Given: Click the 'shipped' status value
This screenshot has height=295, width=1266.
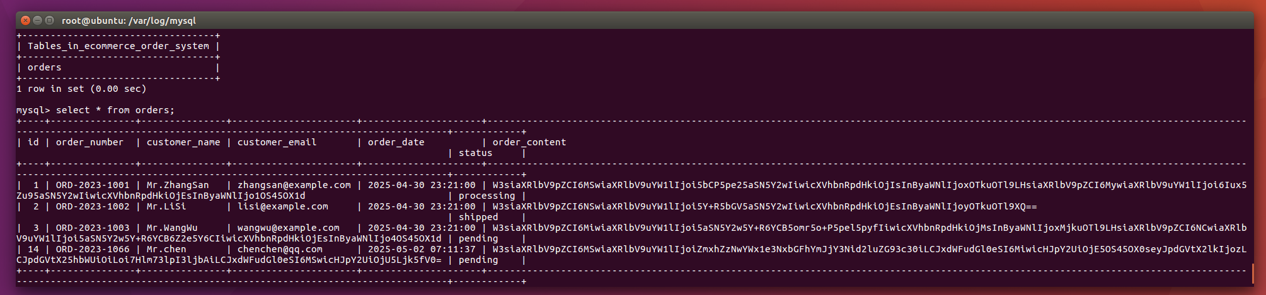Looking at the screenshot, I should tap(478, 217).
